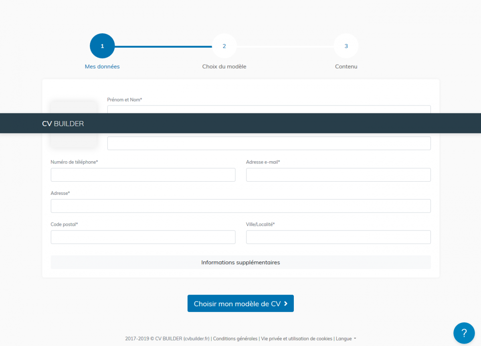
Task: Select the step 1 circle
Action: [102, 46]
